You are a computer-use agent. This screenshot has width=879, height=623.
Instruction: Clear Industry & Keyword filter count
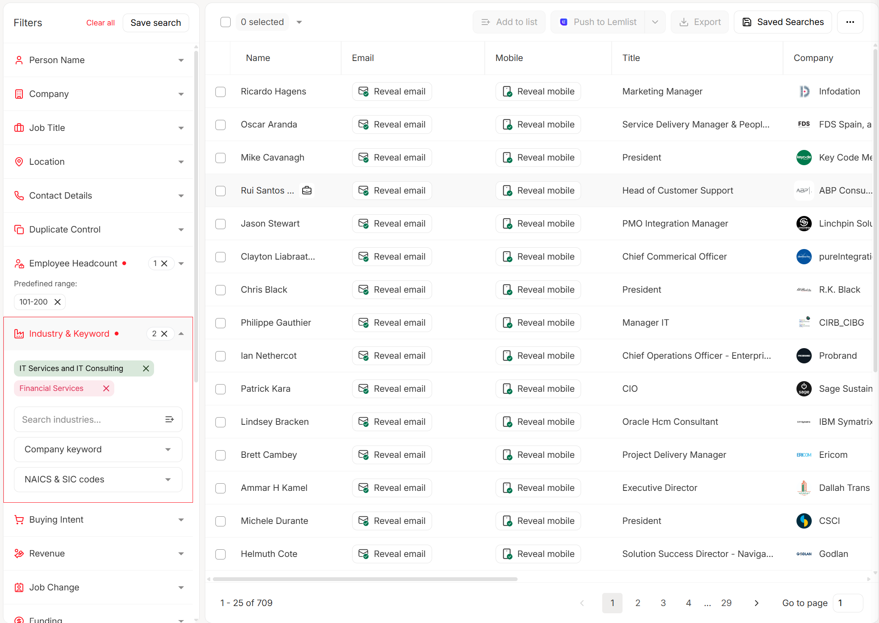(x=164, y=334)
